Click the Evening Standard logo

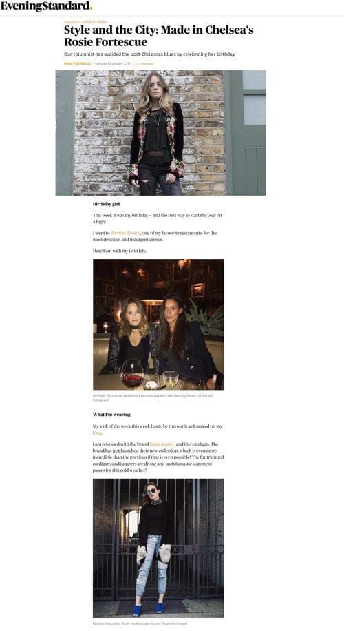(x=46, y=6)
